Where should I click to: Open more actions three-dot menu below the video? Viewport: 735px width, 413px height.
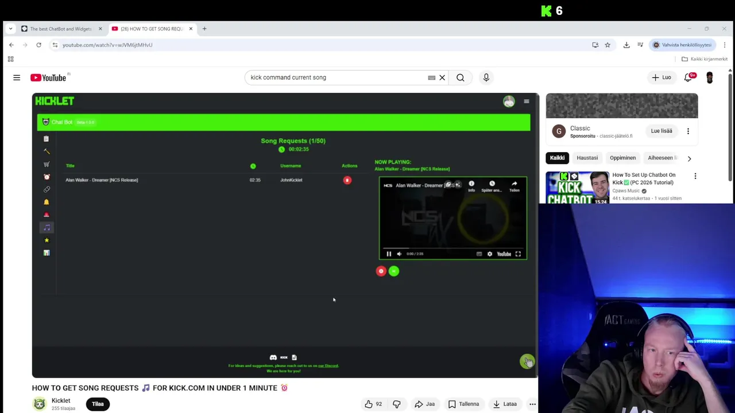click(x=532, y=404)
